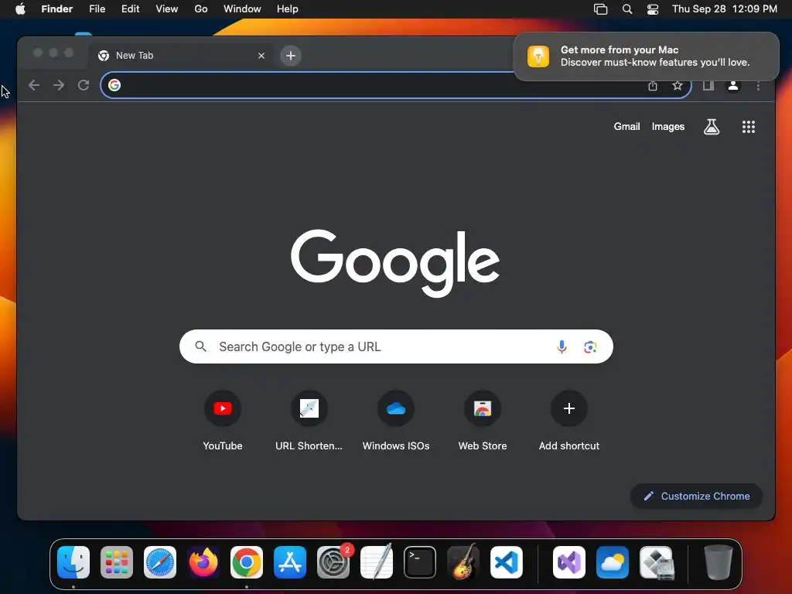
Task: Open the Window menu
Action: pyautogui.click(x=242, y=9)
